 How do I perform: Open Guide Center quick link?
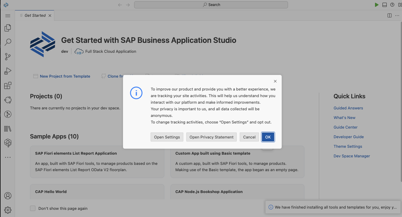click(346, 127)
